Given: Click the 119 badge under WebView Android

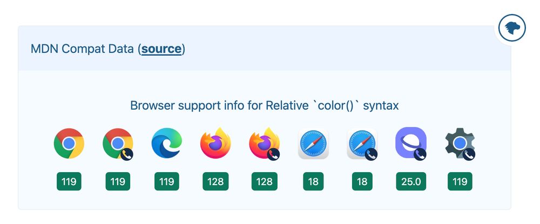Looking at the screenshot, I should pos(460,181).
